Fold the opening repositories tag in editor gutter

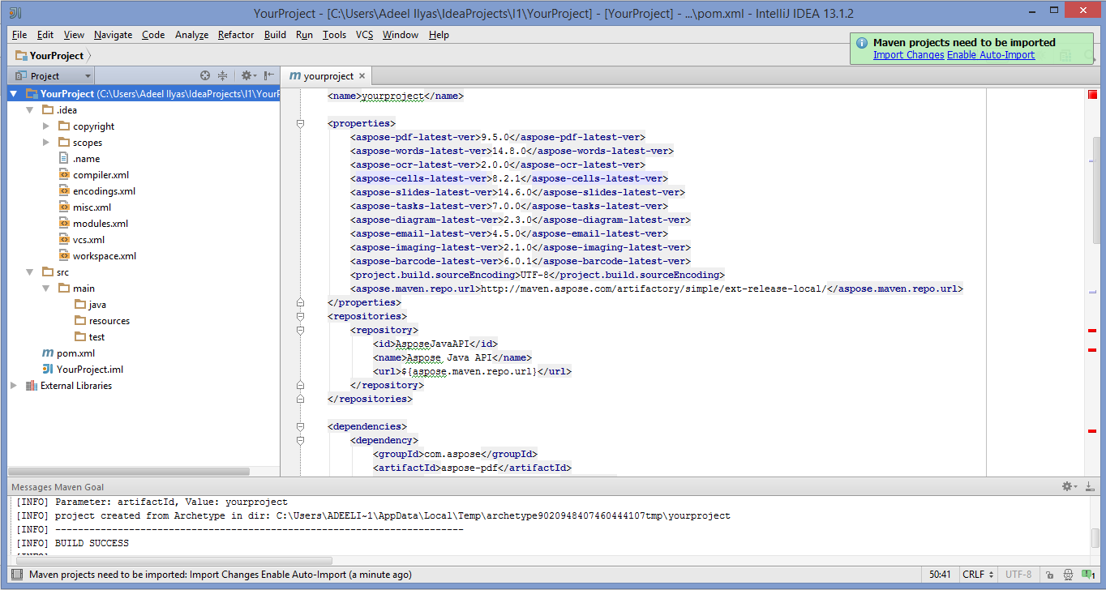click(x=300, y=316)
